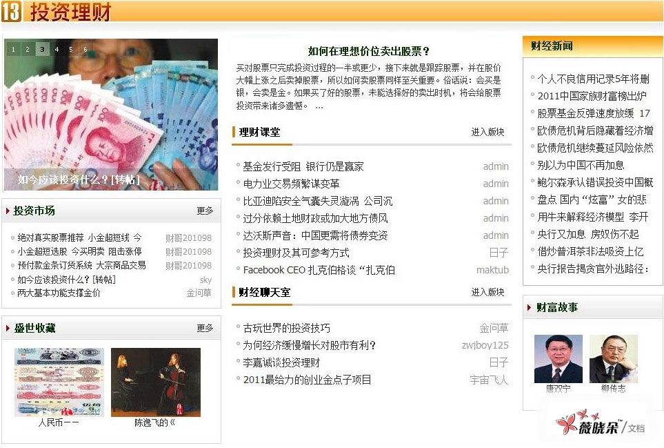Viewport: 664px width, 448px height.
Task: Open the 人民币 collection thumbnail
Action: tap(59, 382)
